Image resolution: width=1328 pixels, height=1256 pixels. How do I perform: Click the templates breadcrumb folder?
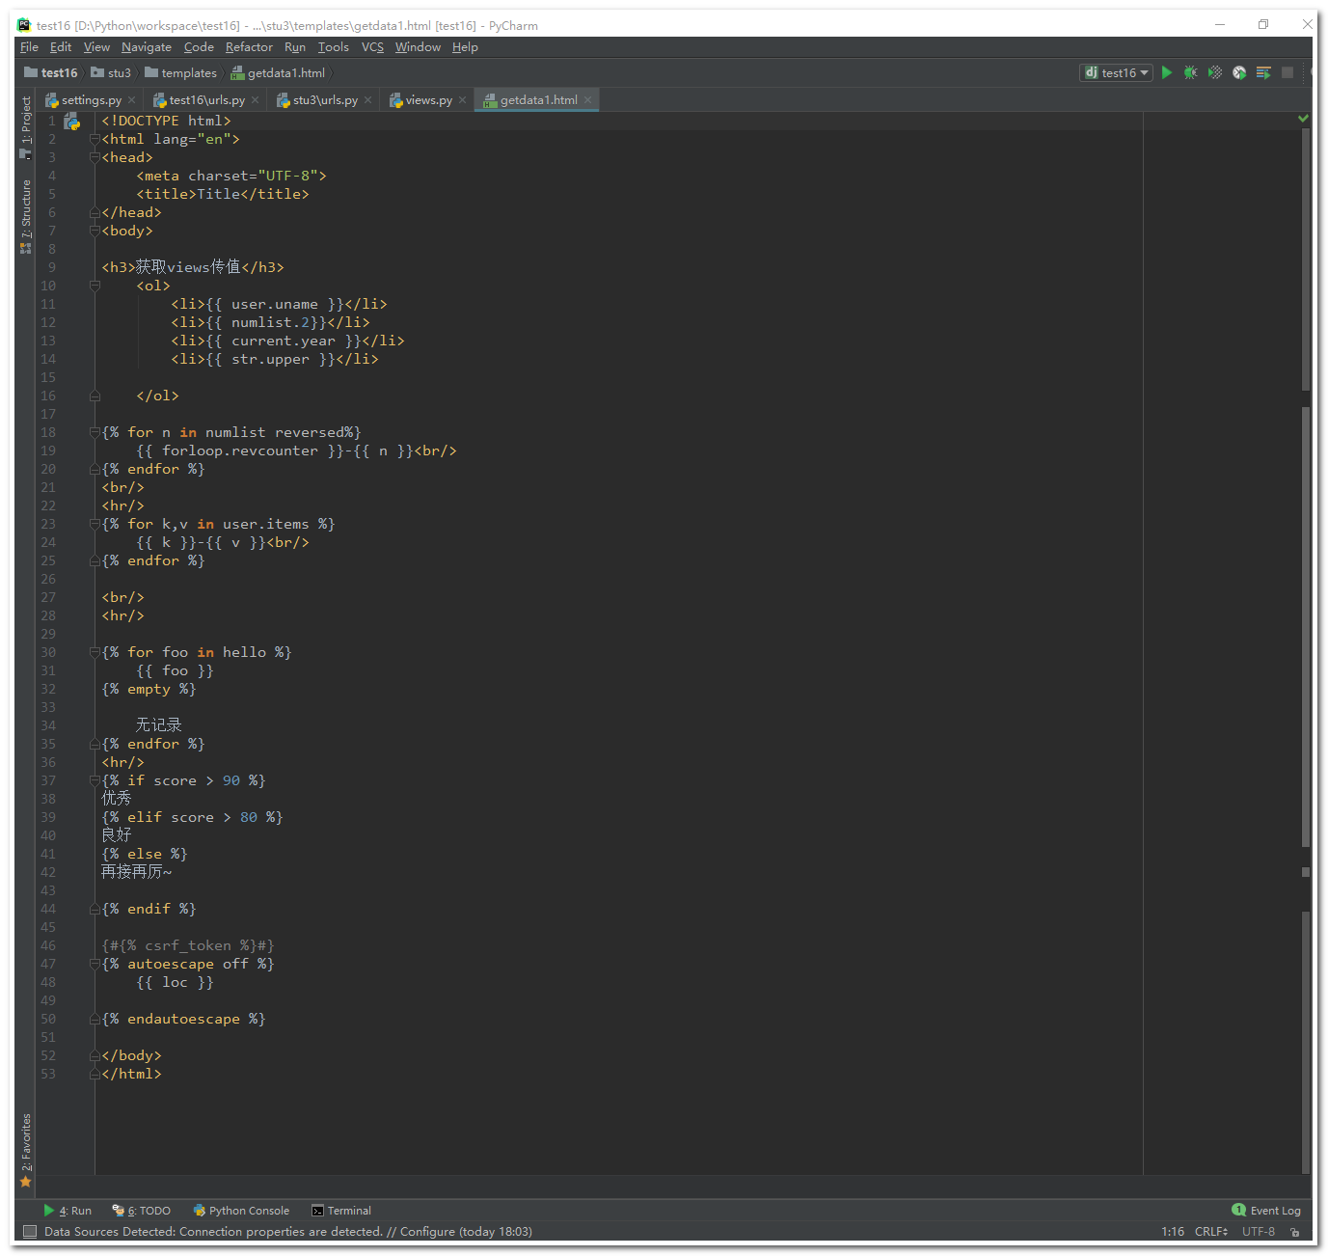point(181,73)
